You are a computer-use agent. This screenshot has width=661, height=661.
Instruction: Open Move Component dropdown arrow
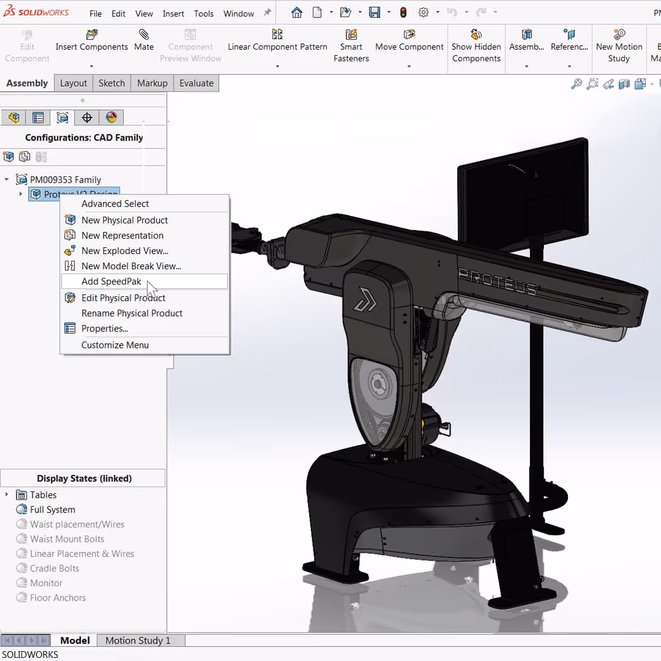409,66
